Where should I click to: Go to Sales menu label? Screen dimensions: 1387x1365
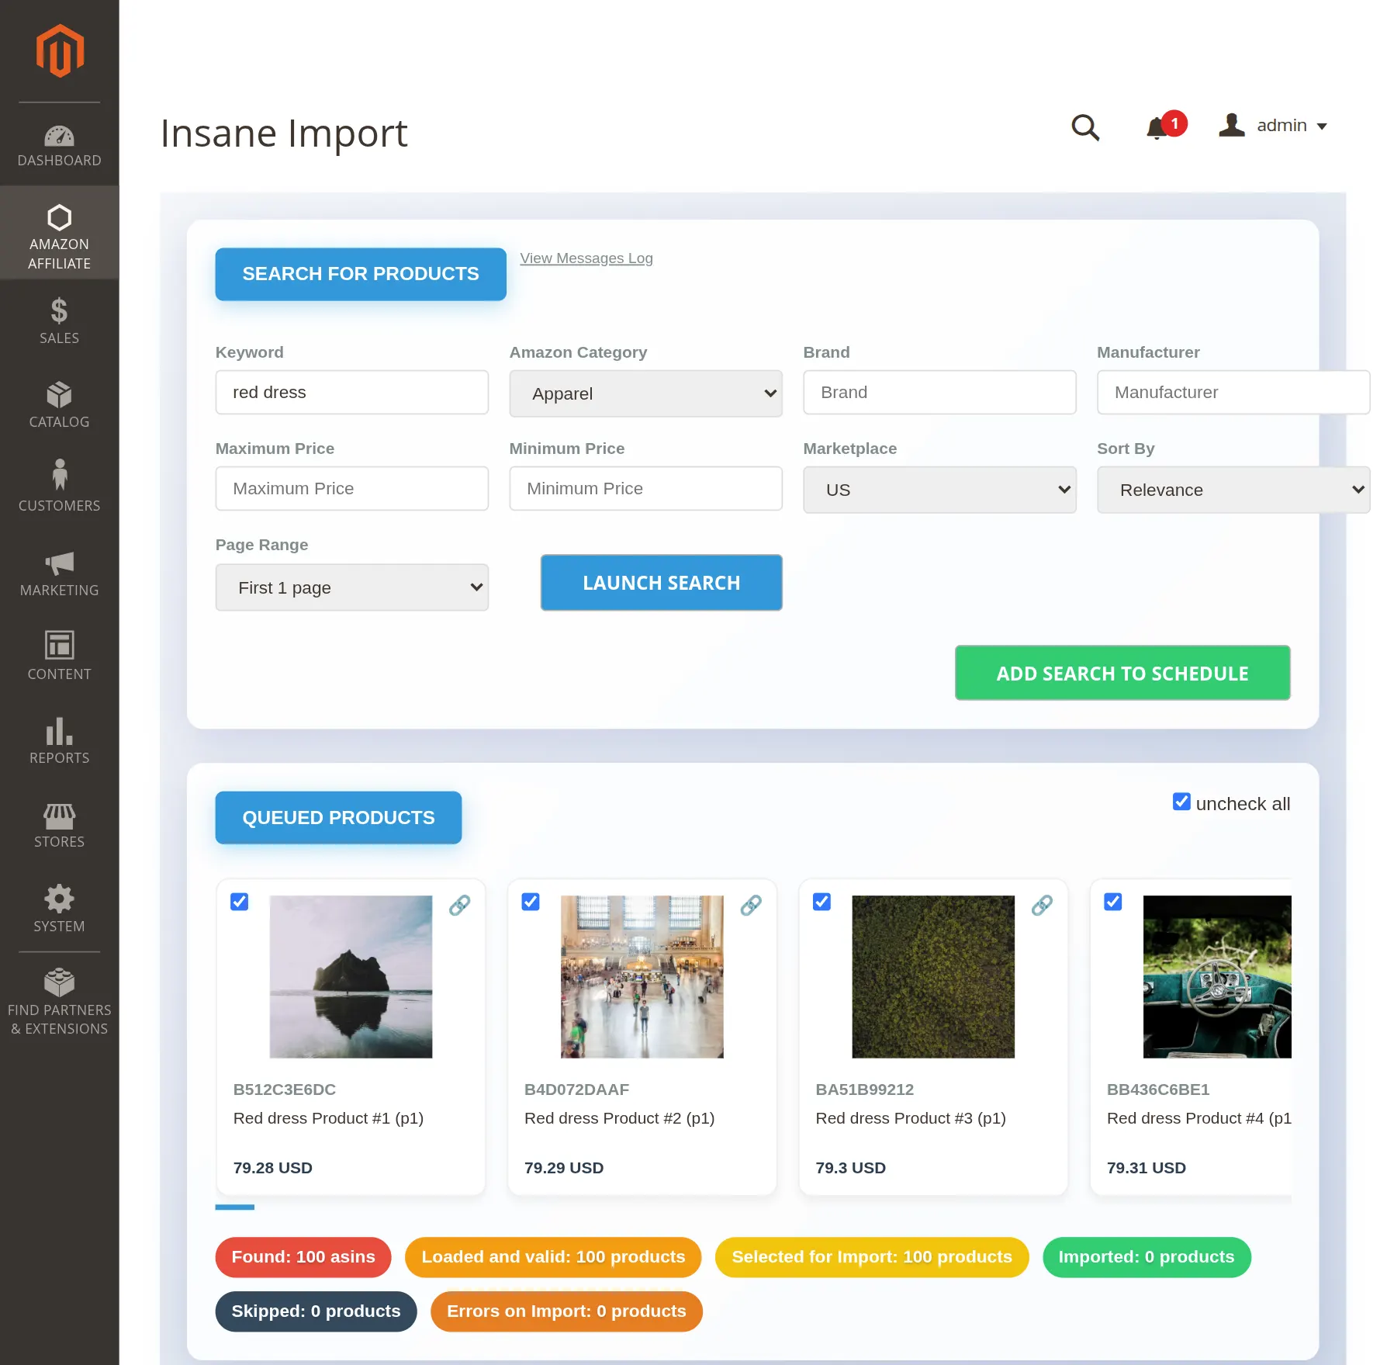(x=59, y=338)
